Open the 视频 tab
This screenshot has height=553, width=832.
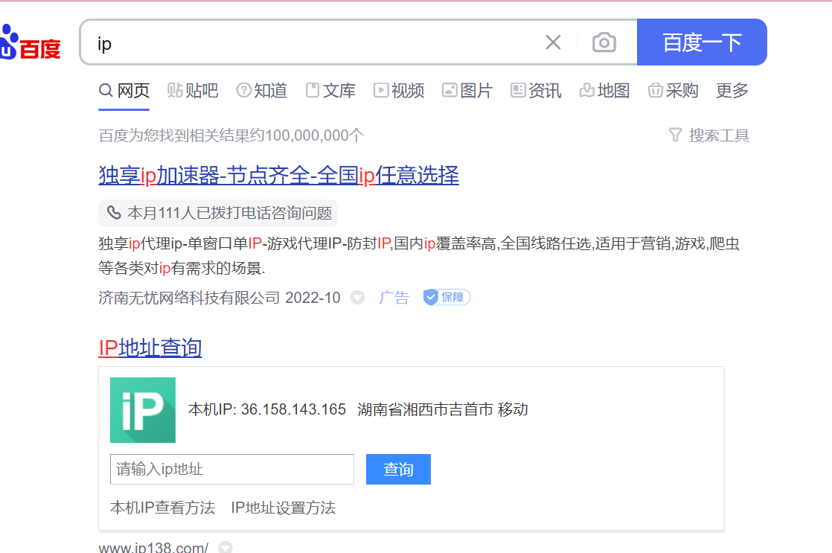pyautogui.click(x=399, y=91)
